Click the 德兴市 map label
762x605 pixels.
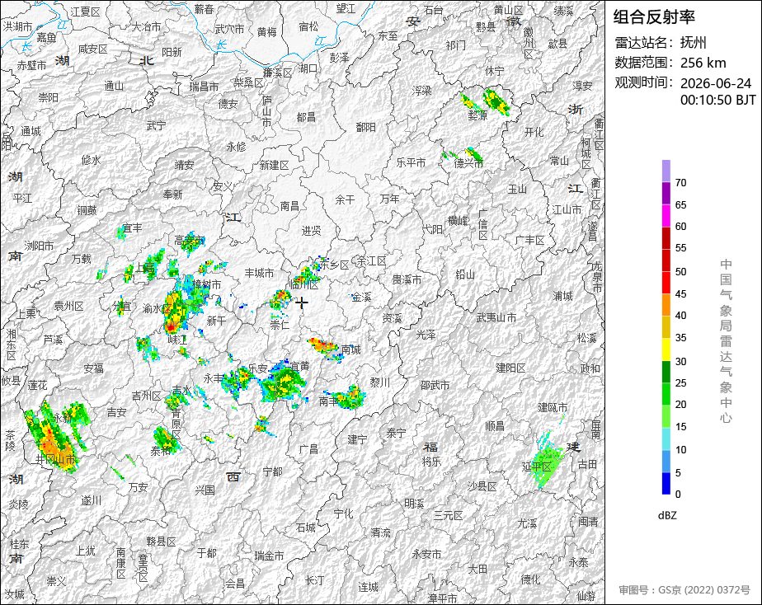coord(468,163)
